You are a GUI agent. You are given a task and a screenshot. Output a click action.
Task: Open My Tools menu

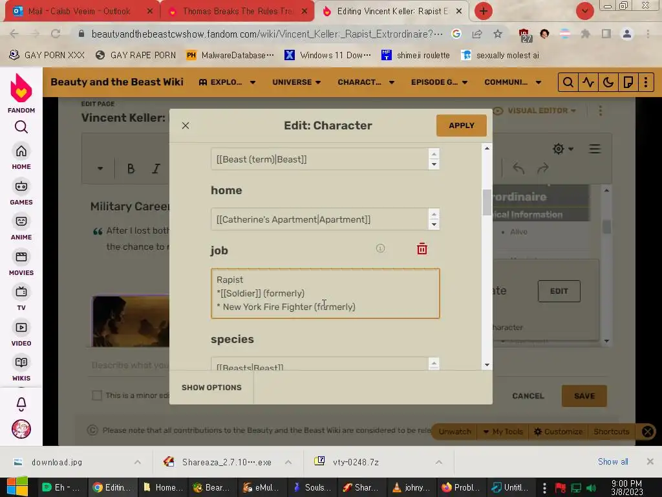(503, 432)
